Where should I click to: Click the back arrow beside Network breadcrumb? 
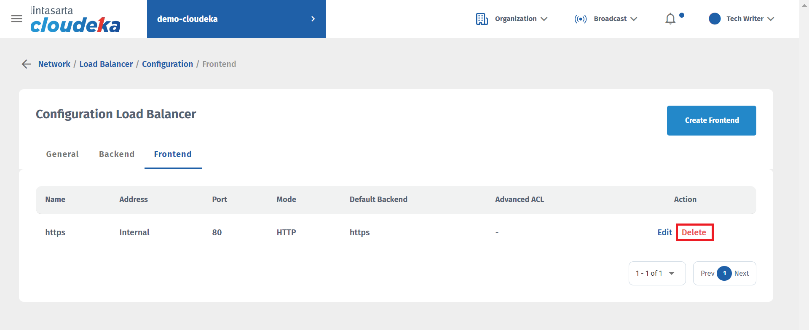(27, 64)
